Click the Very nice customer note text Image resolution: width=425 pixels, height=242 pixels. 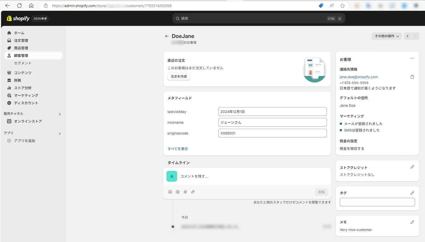click(356, 230)
